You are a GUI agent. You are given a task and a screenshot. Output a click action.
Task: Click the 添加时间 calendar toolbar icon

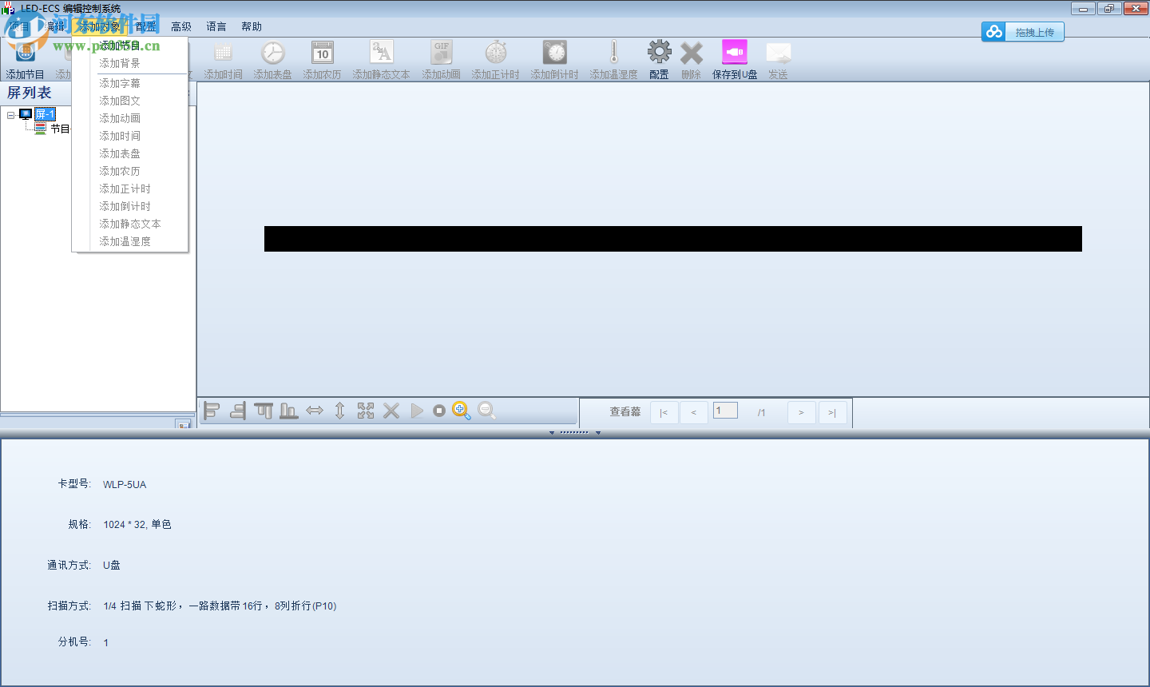[x=223, y=54]
